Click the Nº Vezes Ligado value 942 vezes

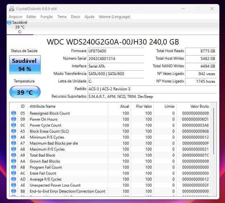tap(201, 74)
